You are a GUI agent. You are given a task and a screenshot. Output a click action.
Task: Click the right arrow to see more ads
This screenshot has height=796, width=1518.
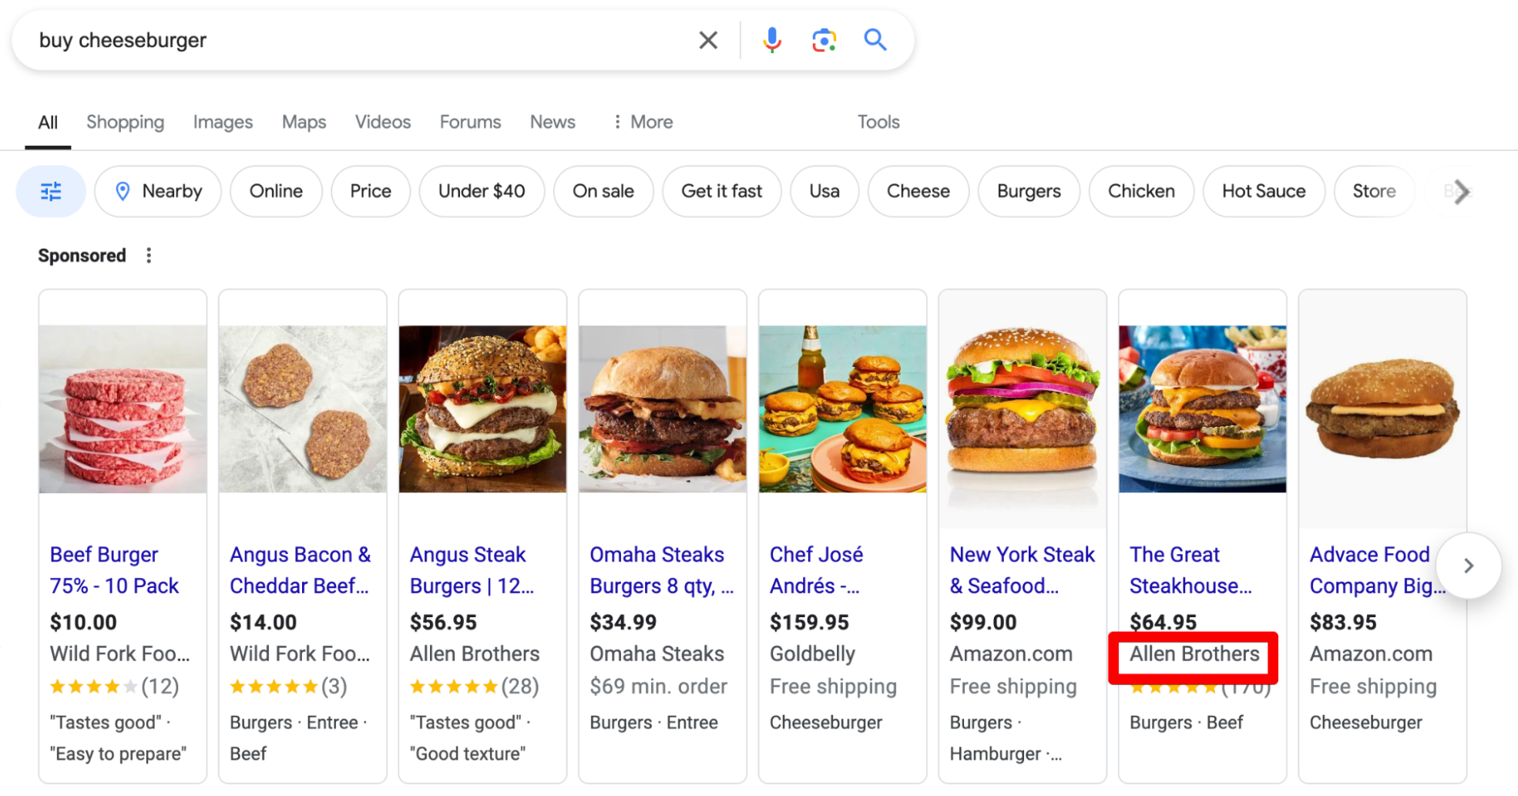1468,566
